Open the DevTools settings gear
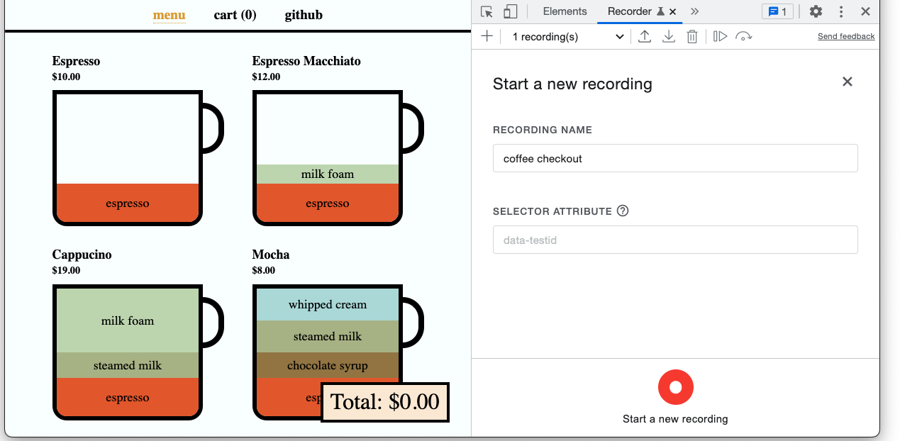The width and height of the screenshot is (900, 441). 816,11
